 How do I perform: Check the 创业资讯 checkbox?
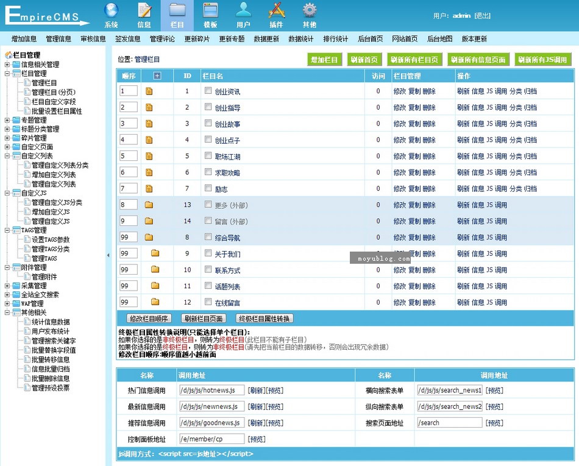(x=208, y=90)
